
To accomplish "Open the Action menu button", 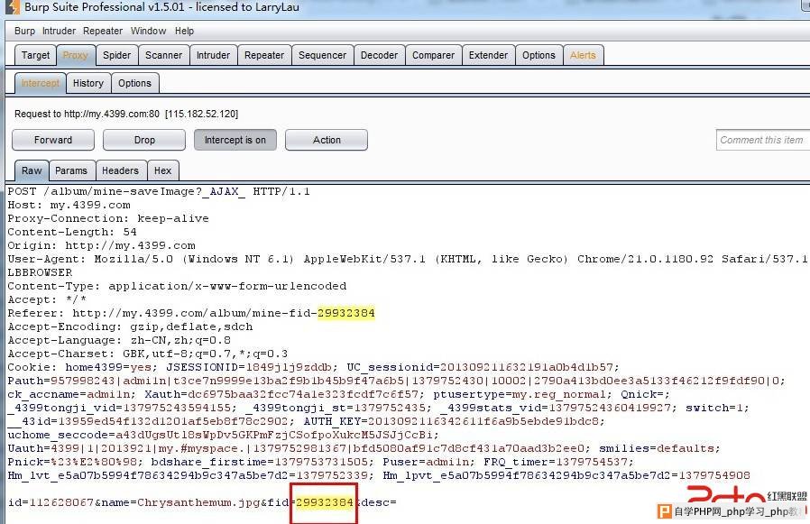I will click(x=327, y=140).
